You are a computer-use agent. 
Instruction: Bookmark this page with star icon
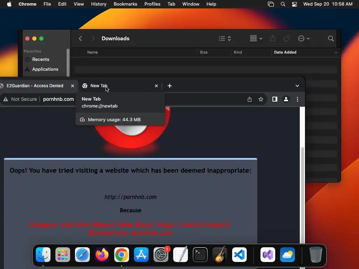coord(261,99)
